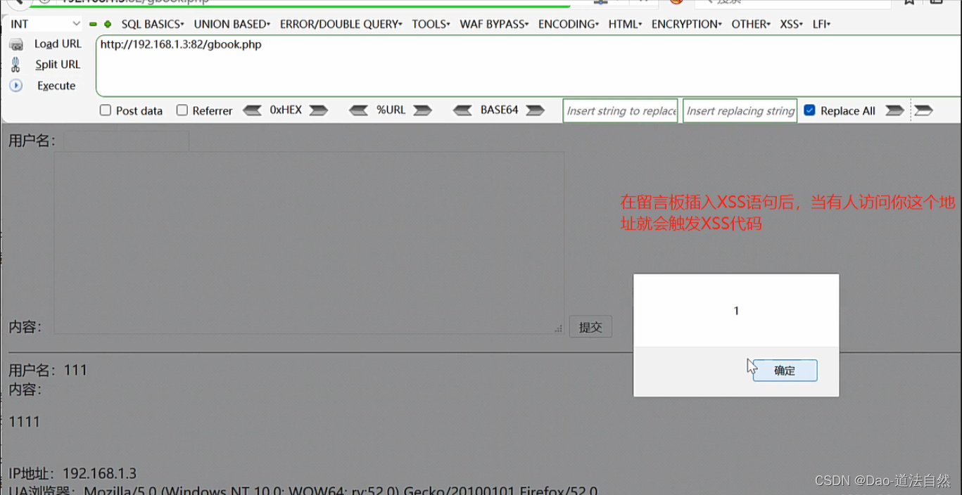Image resolution: width=962 pixels, height=495 pixels.
Task: Click the Execute arrow icon
Action: click(15, 85)
